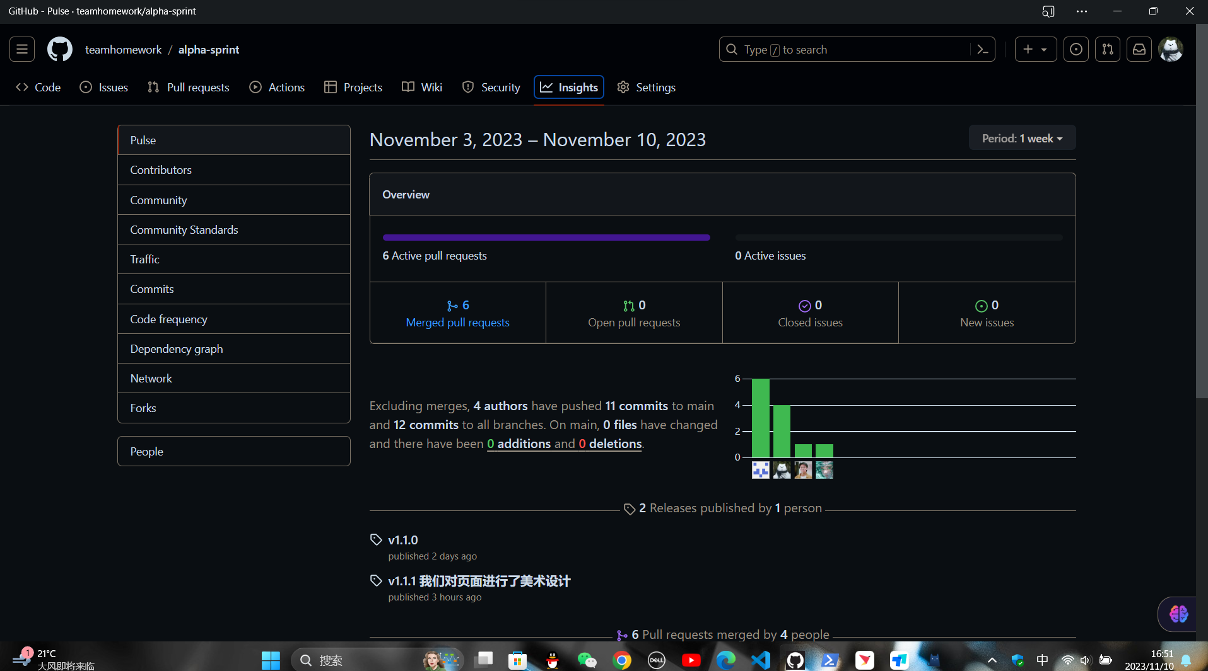Open the user avatar menu
This screenshot has height=671, width=1208.
pyautogui.click(x=1171, y=49)
